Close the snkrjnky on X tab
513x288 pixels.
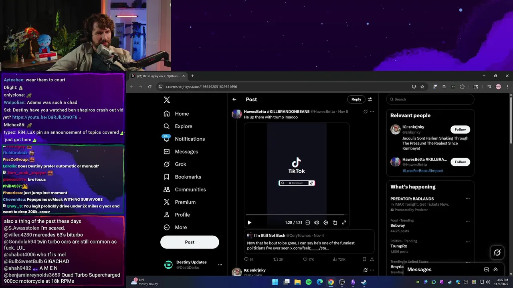184,76
